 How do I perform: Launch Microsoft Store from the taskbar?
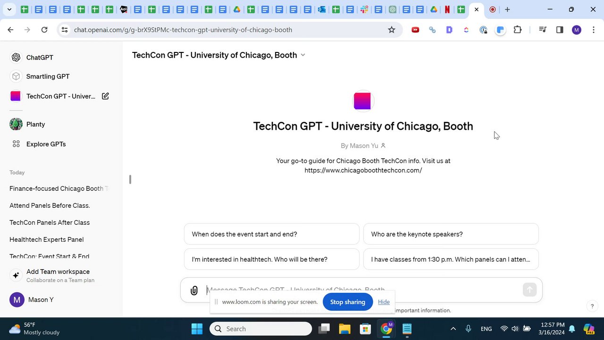click(365, 329)
